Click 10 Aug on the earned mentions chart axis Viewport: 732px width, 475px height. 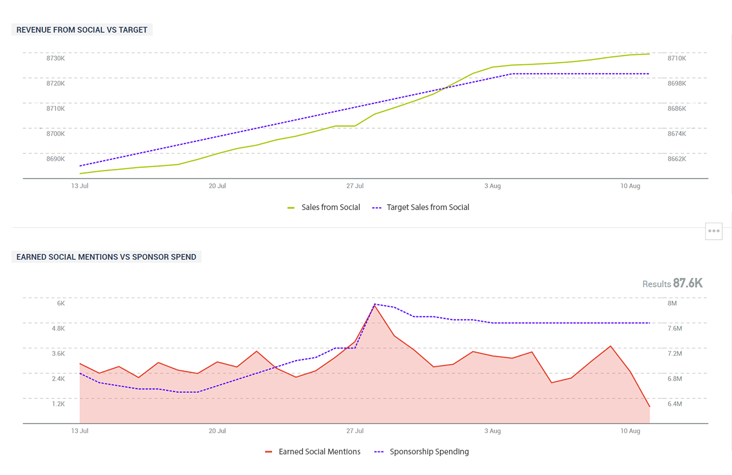[630, 430]
